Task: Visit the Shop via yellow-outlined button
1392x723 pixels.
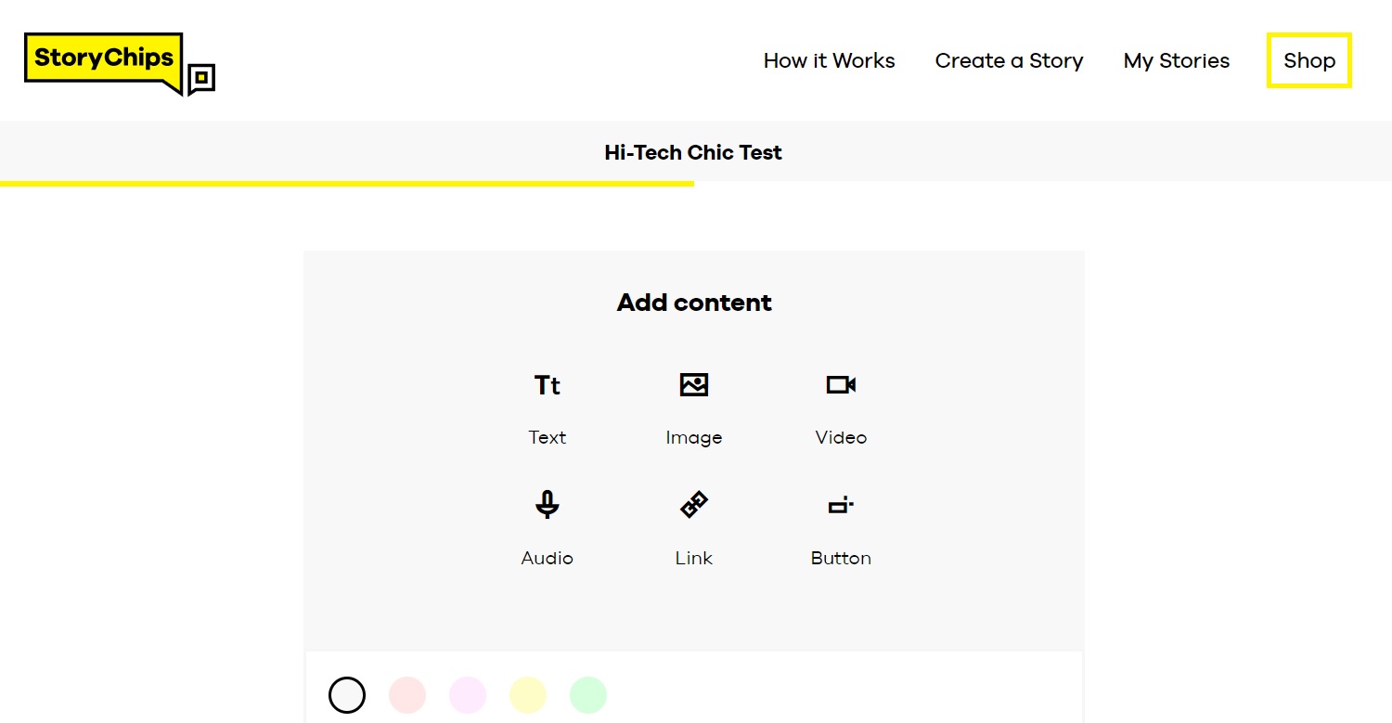Action: [x=1309, y=60]
